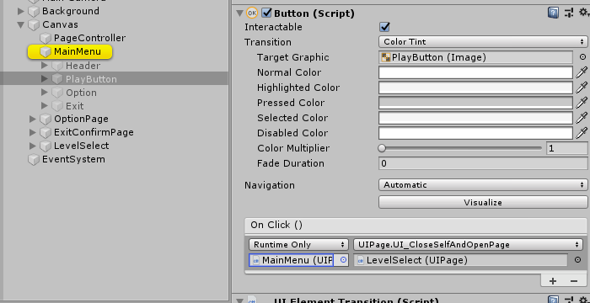Pick Normal Color with eyedropper

[x=582, y=72]
